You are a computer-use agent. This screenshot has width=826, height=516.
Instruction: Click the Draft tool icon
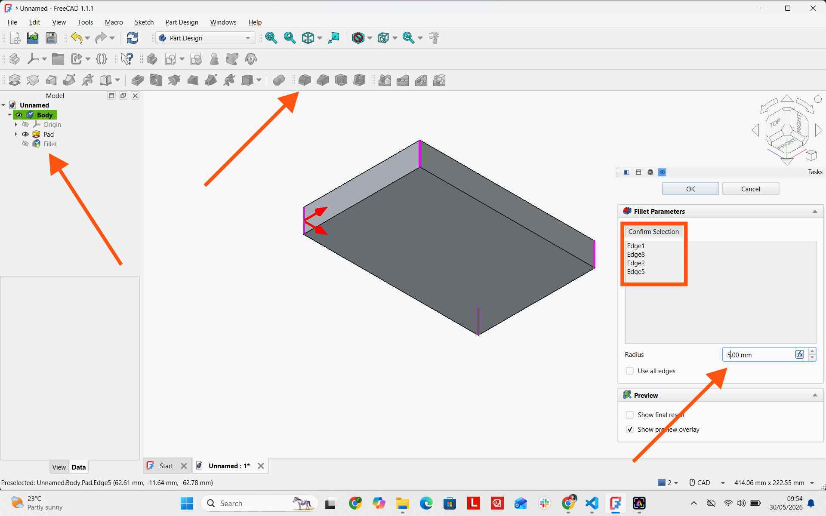(341, 80)
